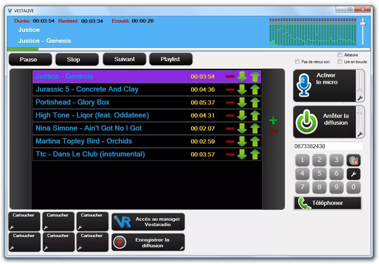Click the red minus icon beside playlist
This screenshot has width=379, height=264.
point(273,132)
